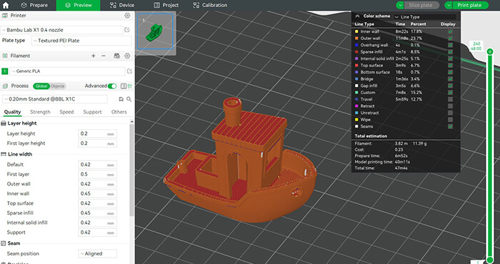
Task: Click the plus handle atop layer slider
Action: pos(490,51)
